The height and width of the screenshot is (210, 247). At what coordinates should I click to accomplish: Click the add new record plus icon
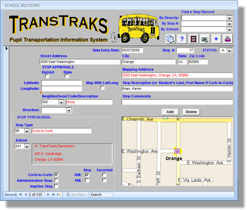pos(216,38)
